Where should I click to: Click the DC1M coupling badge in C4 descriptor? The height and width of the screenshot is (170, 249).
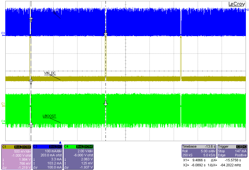point(88,147)
